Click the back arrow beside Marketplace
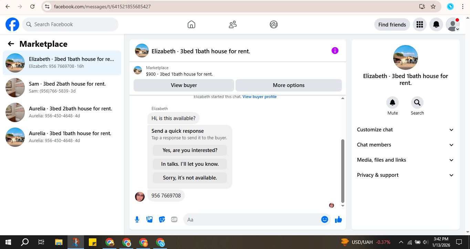 11,44
